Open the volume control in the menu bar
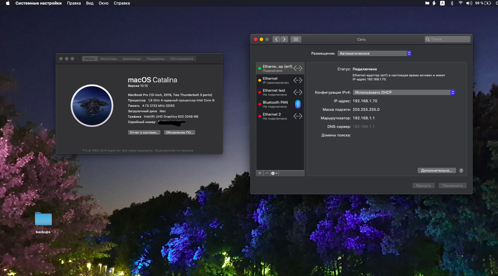 pos(469,3)
